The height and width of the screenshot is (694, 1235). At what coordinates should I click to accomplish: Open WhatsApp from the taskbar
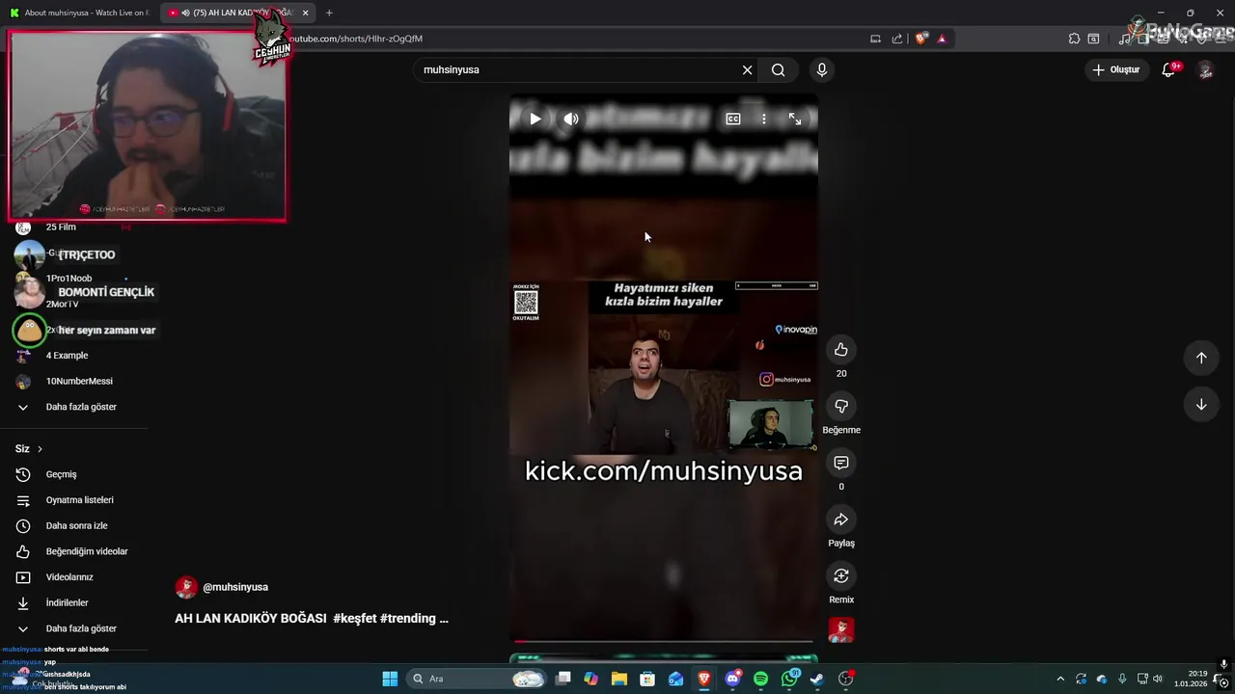[789, 679]
